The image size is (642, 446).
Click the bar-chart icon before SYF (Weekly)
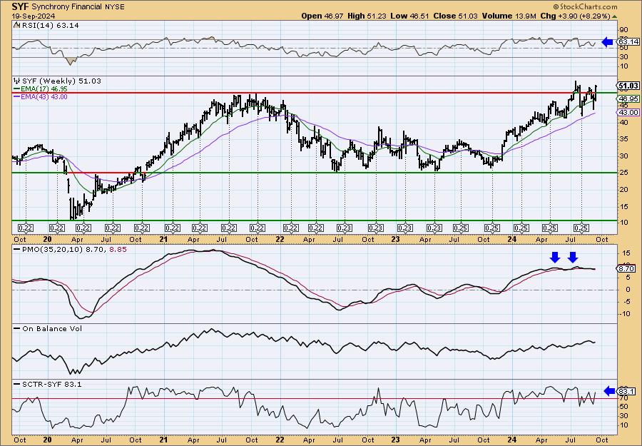[x=17, y=81]
